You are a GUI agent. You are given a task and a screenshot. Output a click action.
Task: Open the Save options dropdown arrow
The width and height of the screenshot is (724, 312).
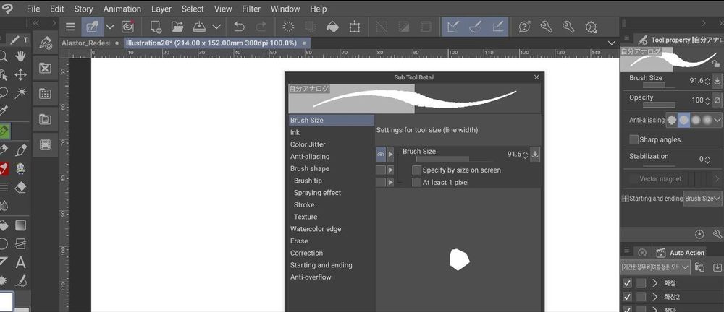216,27
